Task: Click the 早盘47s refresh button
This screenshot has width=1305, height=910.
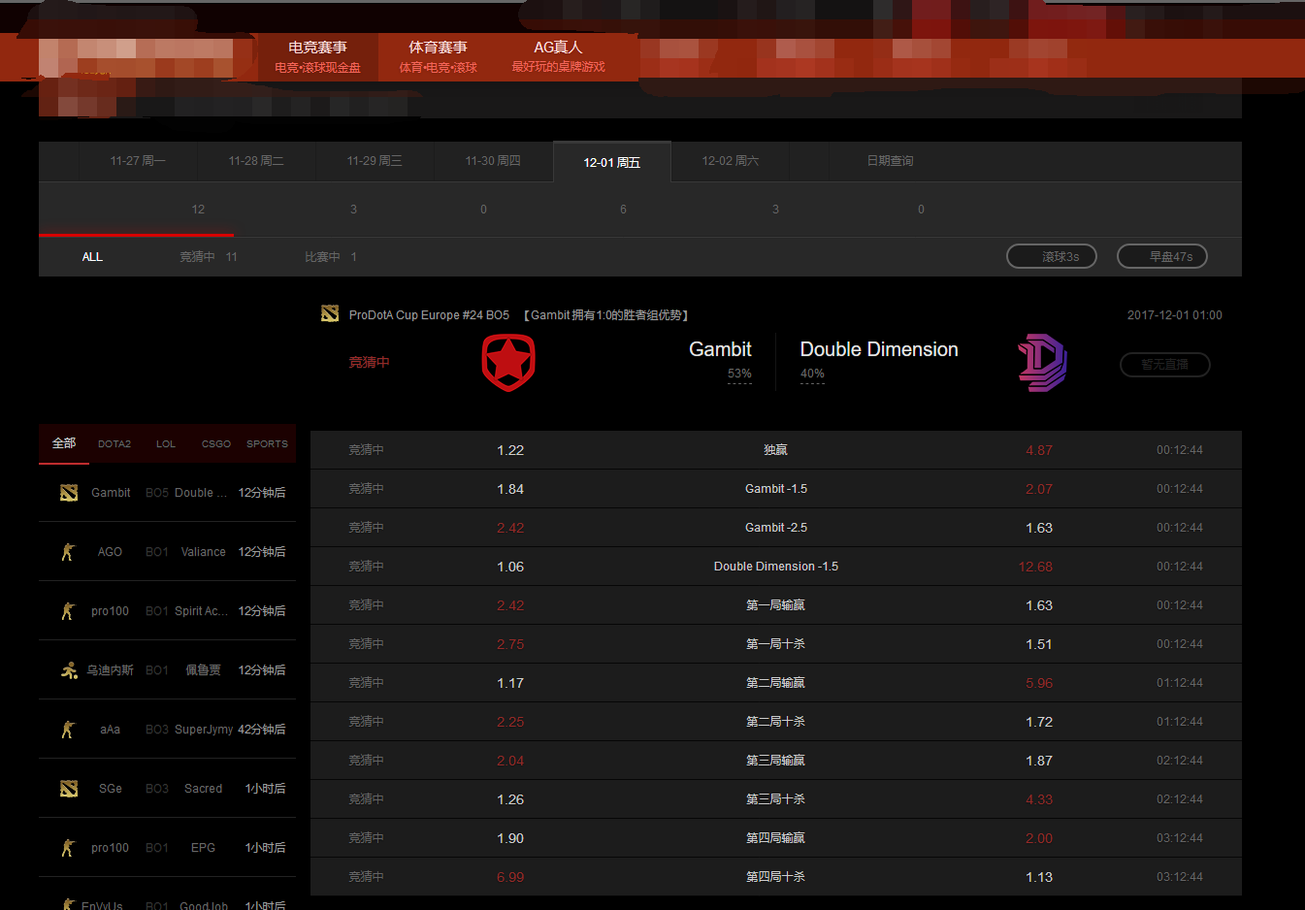Action: coord(1162,256)
